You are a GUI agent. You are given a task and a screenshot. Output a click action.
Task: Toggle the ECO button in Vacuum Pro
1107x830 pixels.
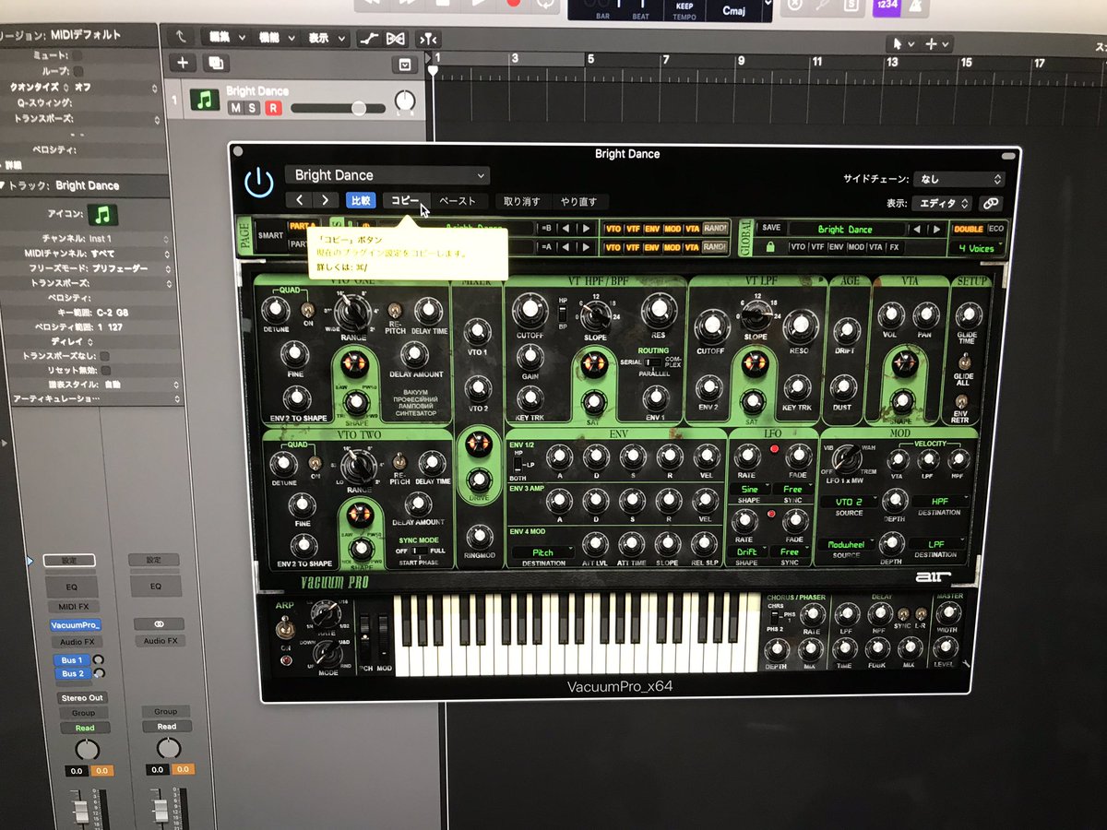click(x=995, y=229)
